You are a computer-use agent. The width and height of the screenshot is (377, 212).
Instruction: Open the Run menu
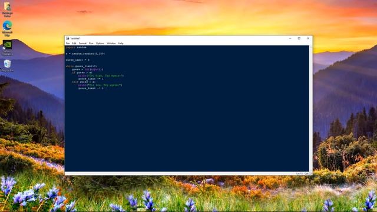coord(91,44)
